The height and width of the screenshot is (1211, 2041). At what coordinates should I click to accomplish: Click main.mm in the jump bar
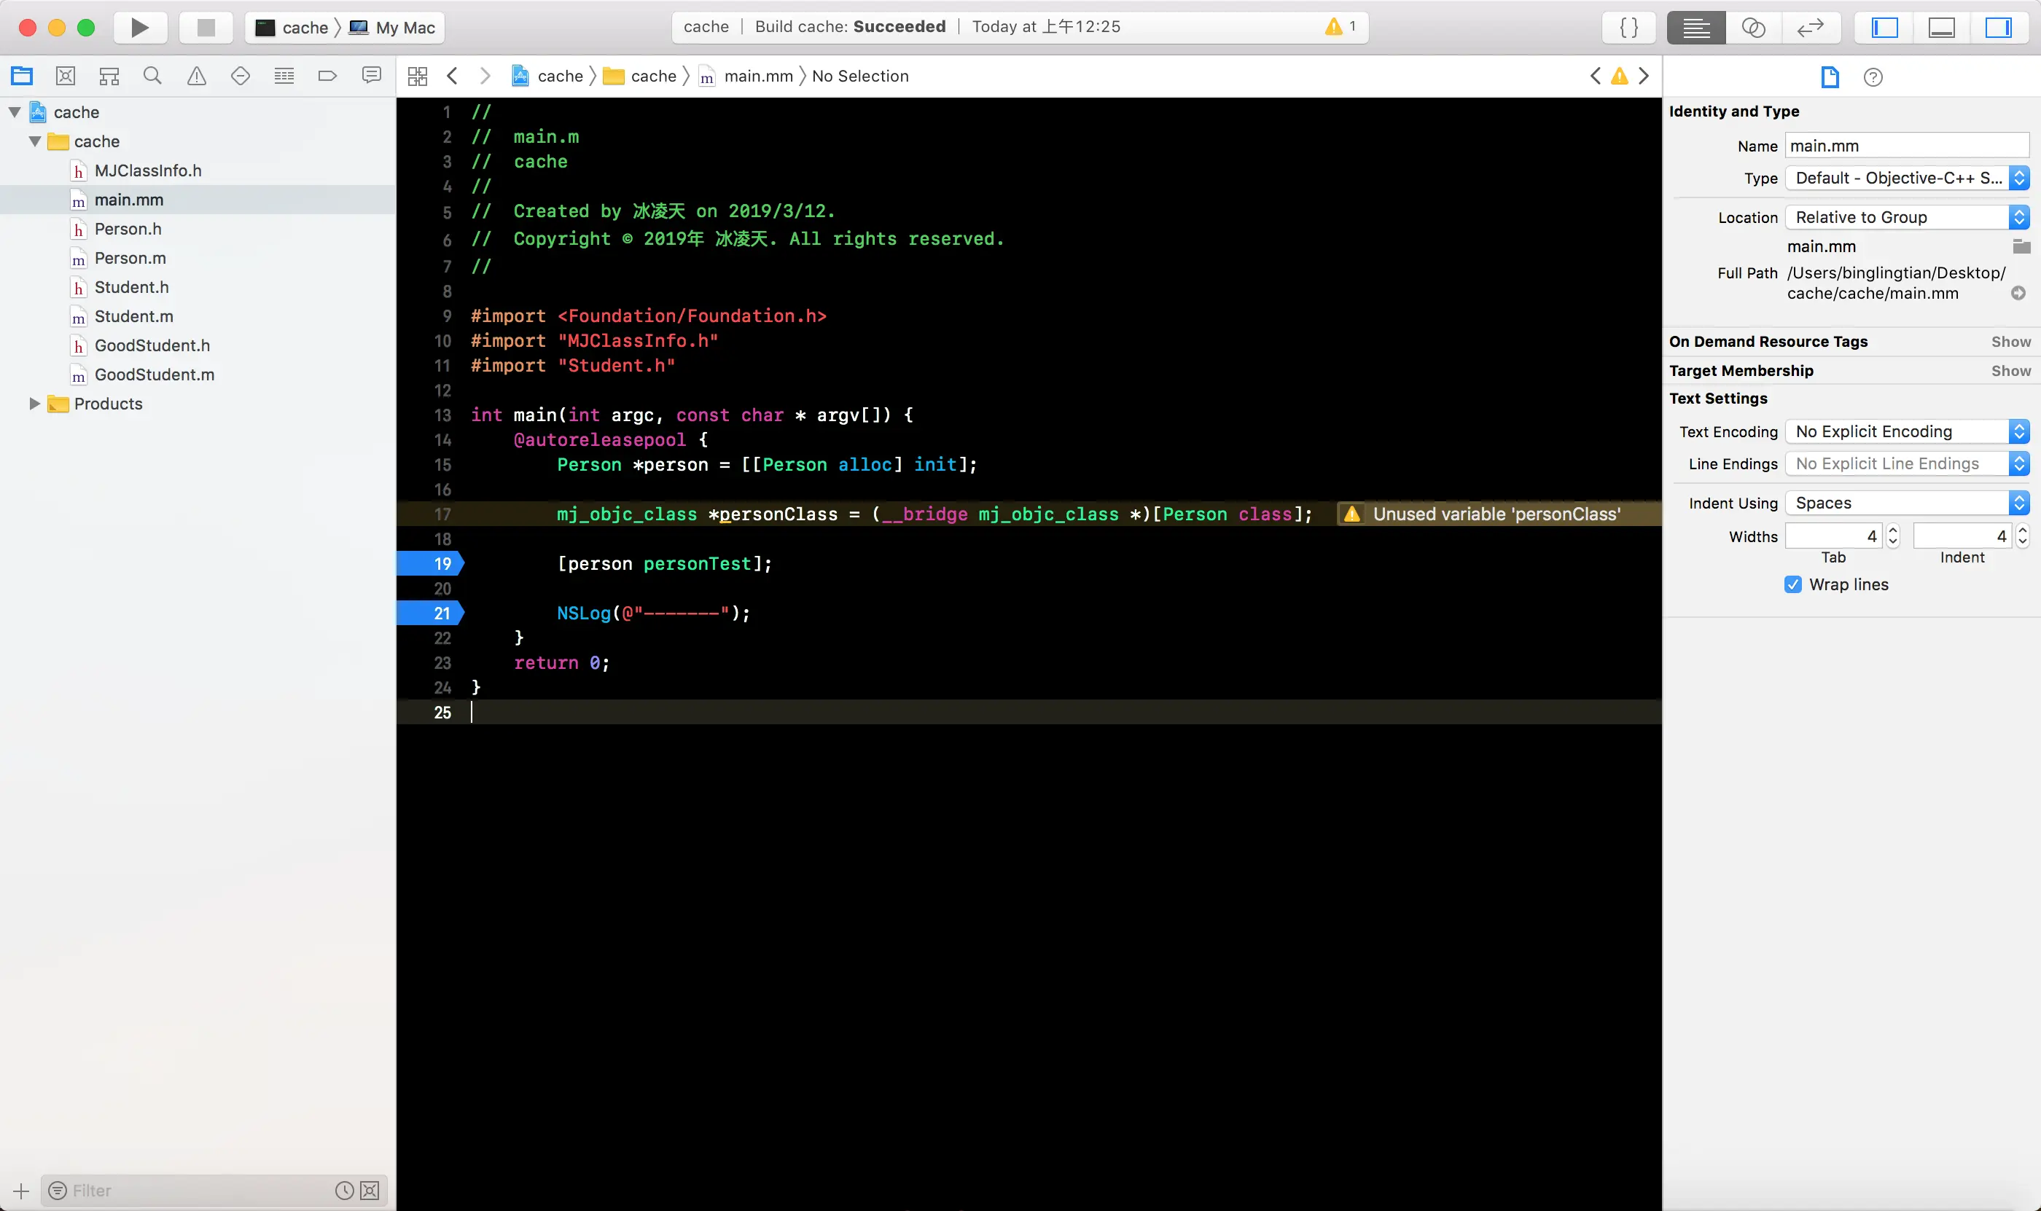click(x=757, y=76)
